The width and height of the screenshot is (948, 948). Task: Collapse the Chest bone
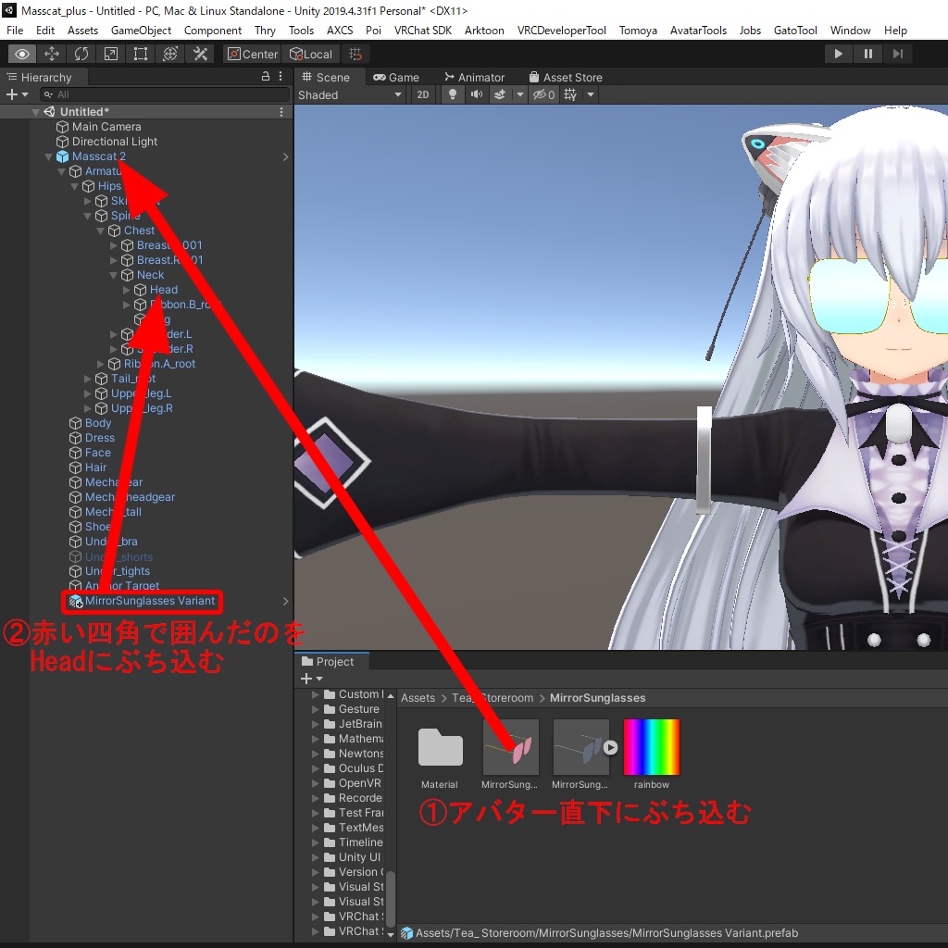100,231
